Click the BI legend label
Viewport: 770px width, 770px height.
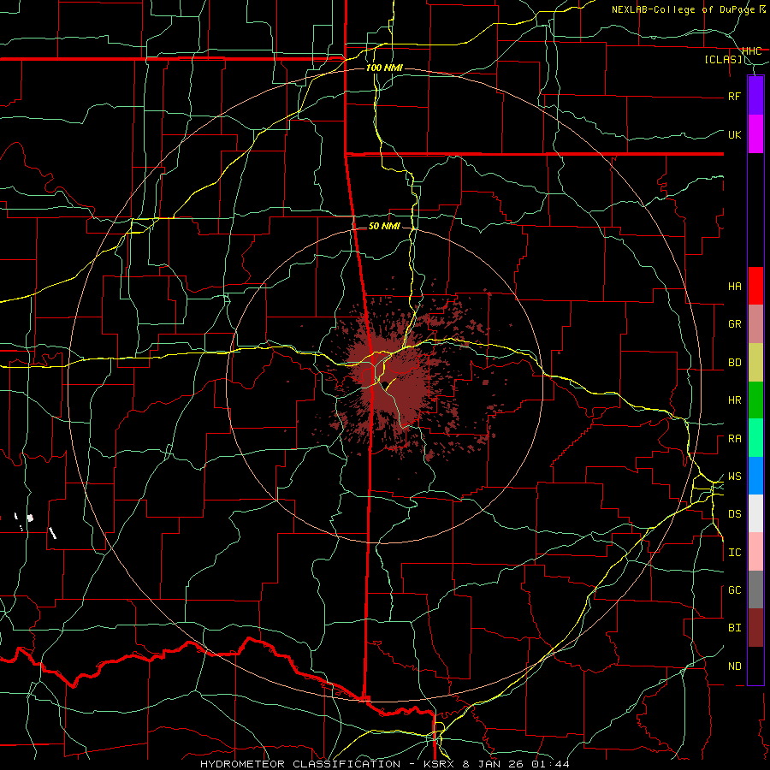(734, 628)
